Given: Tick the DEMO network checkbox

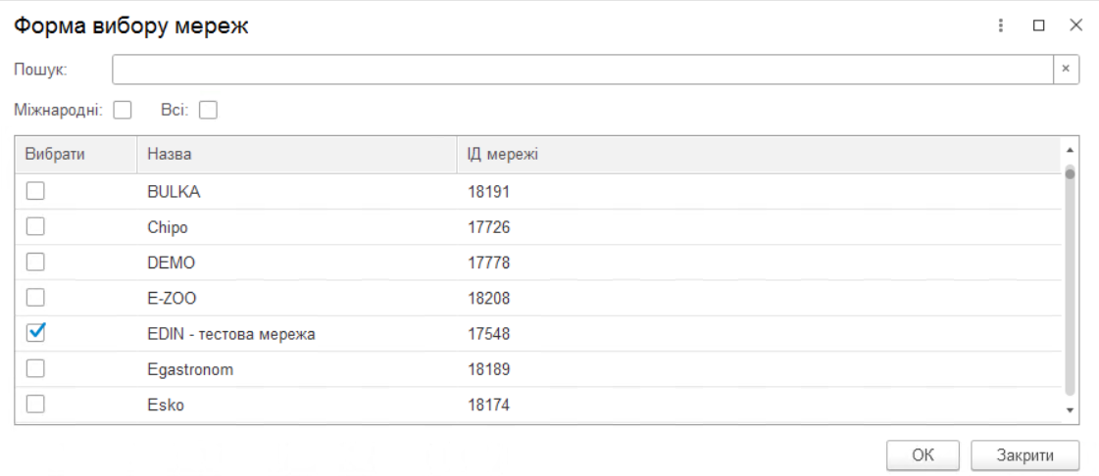Looking at the screenshot, I should point(36,262).
